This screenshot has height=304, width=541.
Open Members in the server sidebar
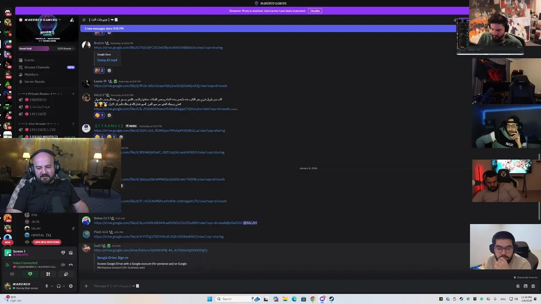[x=31, y=74]
